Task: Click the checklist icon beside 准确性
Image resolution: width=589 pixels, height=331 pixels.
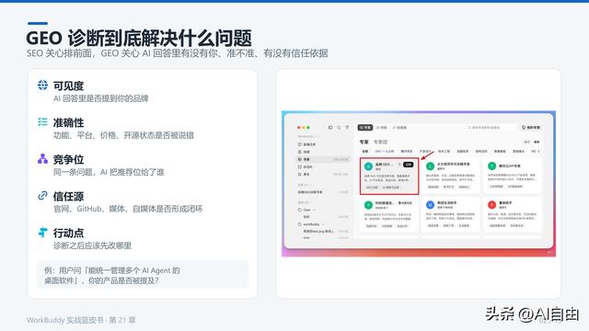Action: [43, 121]
